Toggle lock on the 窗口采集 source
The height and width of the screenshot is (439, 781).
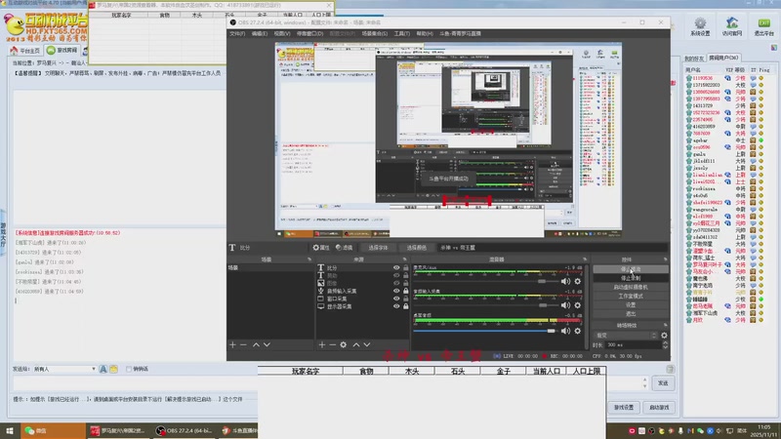[x=406, y=299]
